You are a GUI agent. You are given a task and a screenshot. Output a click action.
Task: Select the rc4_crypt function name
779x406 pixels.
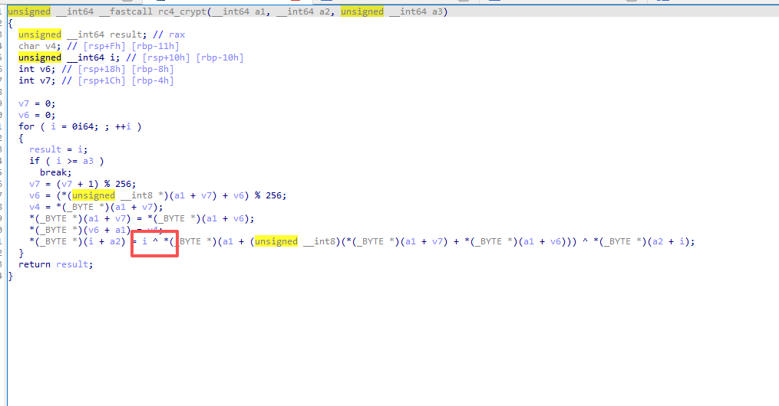point(182,11)
